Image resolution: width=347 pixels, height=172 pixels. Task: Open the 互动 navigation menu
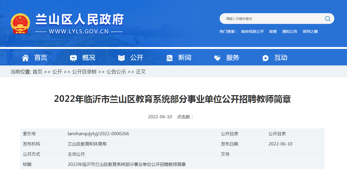click(x=281, y=58)
